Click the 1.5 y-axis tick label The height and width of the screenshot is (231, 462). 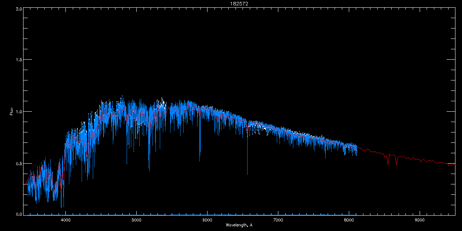tap(18, 60)
